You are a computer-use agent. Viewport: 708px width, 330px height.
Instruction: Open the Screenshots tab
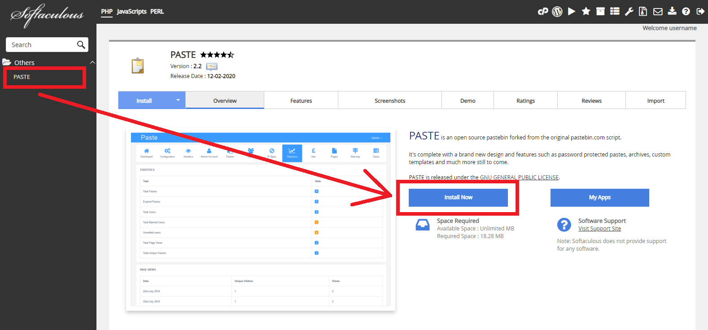click(390, 100)
